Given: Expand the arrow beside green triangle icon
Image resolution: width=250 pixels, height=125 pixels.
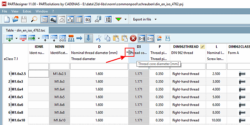Looking at the screenshot, I should click(x=125, y=19).
